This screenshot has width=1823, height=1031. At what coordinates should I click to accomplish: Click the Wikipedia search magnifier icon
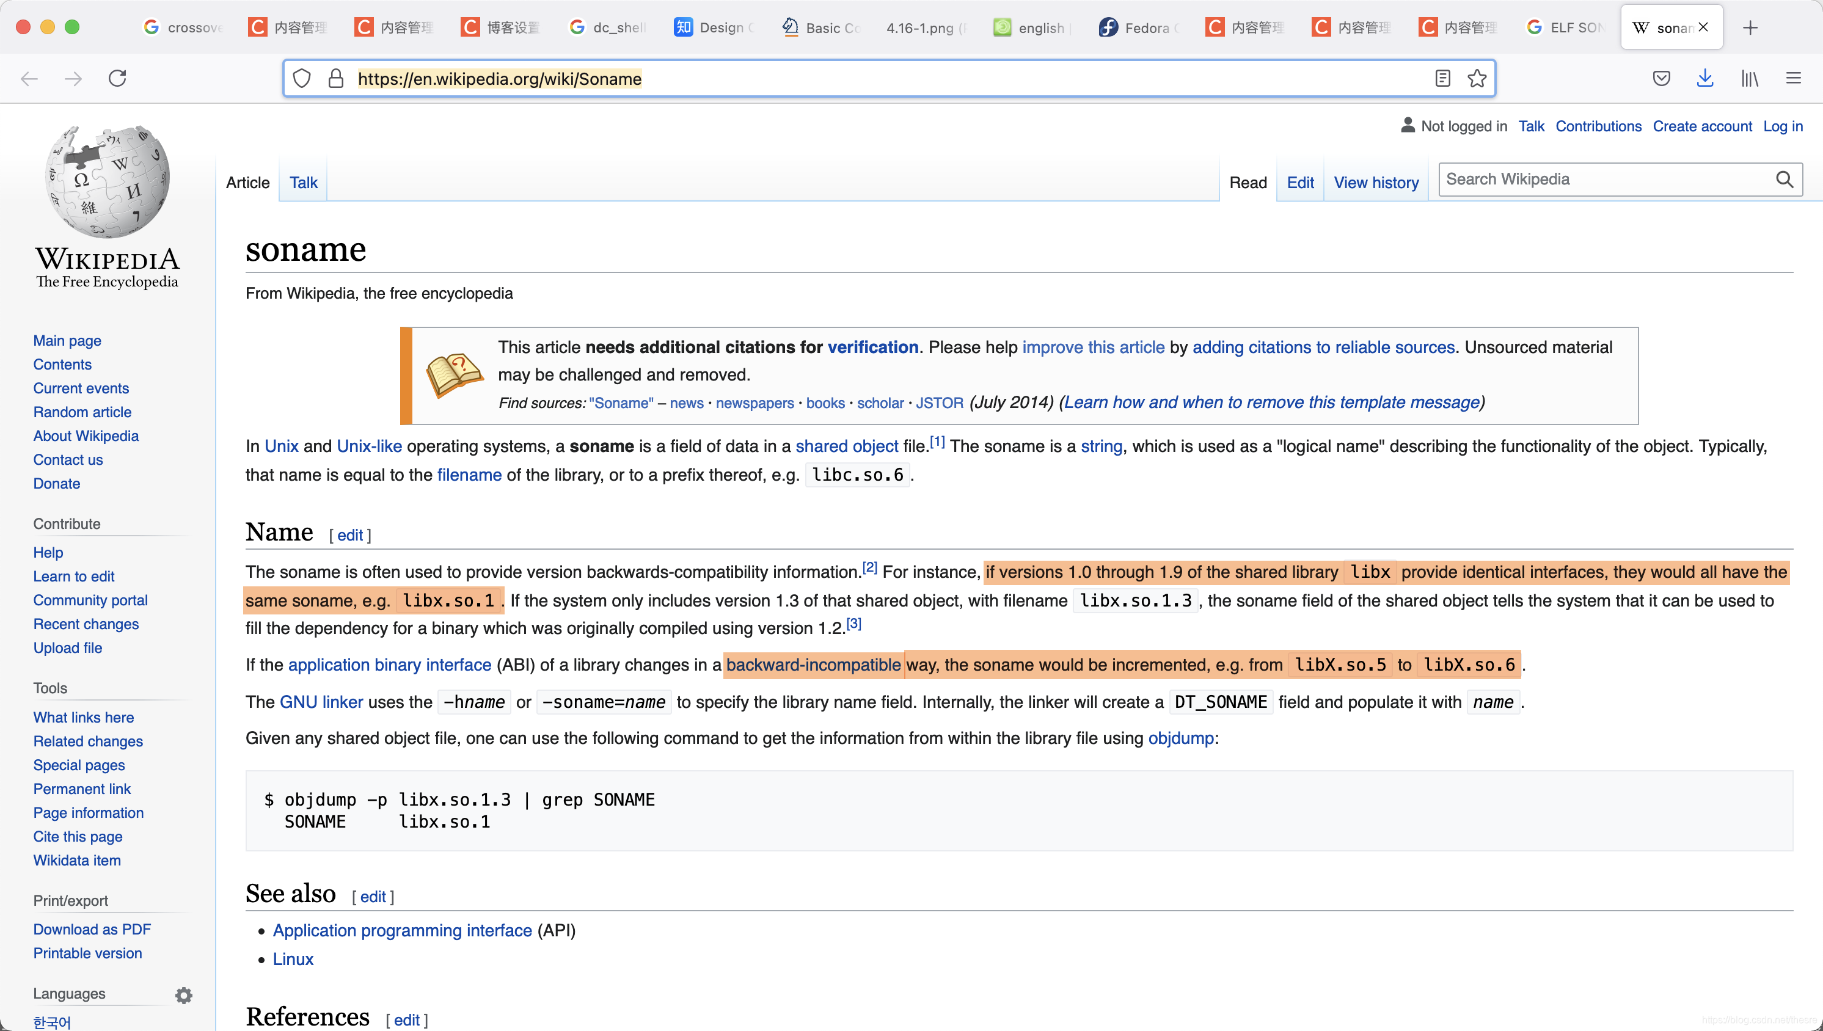coord(1784,180)
